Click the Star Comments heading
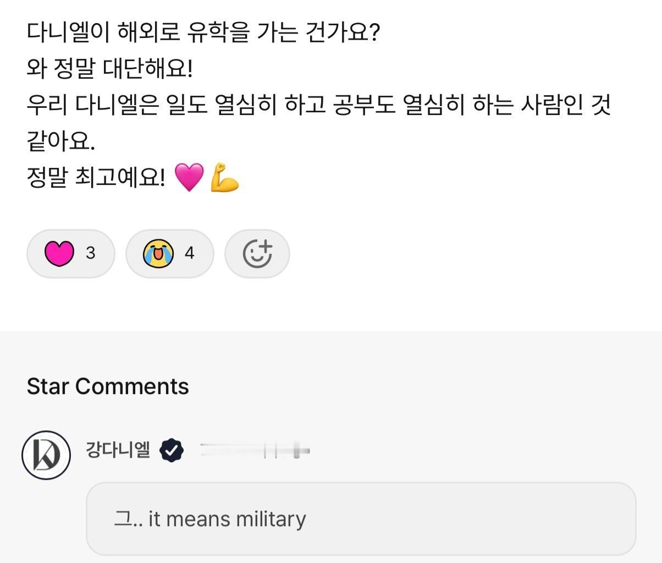Screen dimensions: 662x563 coord(108,386)
